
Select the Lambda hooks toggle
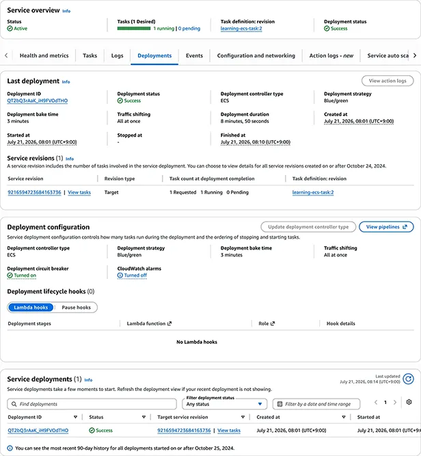coord(31,308)
